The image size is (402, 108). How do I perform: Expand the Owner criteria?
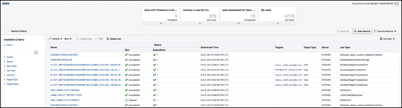point(4,57)
